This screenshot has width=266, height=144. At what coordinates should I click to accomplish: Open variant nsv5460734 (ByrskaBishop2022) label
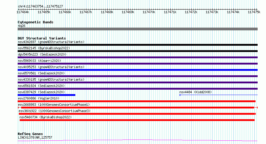point(45,117)
